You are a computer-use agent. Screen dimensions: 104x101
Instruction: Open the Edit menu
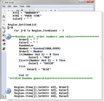coord(9,6)
